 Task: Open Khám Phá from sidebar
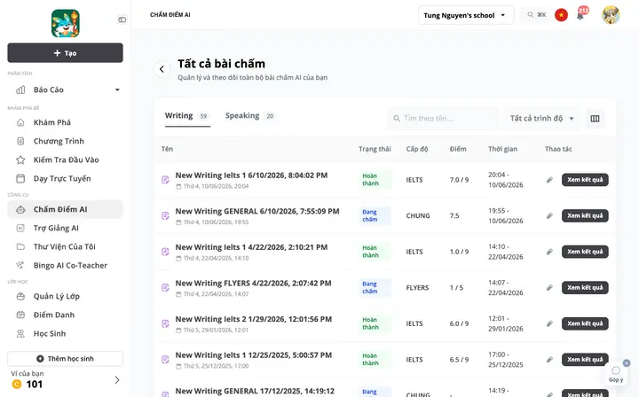65,122
